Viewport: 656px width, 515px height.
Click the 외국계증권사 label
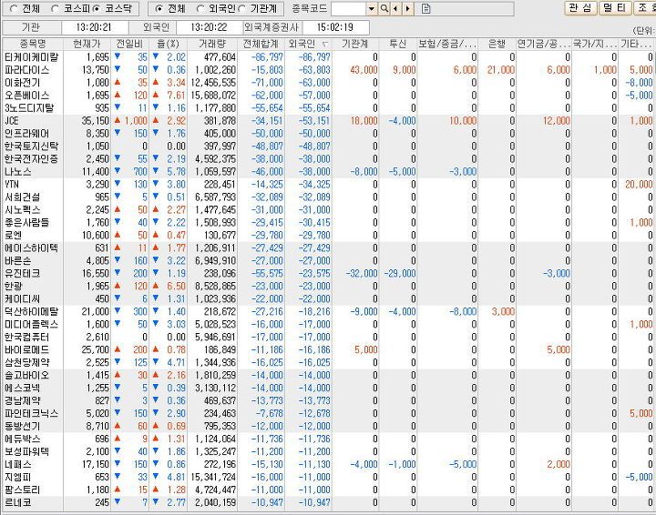[272, 27]
